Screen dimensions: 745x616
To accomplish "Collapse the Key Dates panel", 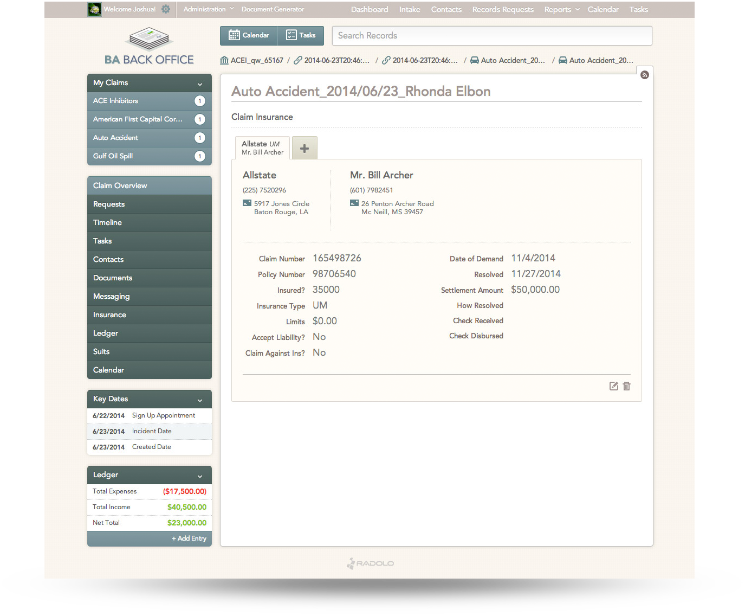I will (200, 400).
